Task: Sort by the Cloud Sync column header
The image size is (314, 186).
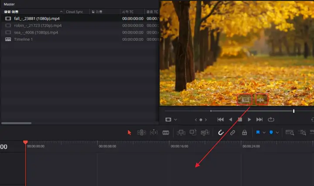Action: click(x=75, y=12)
